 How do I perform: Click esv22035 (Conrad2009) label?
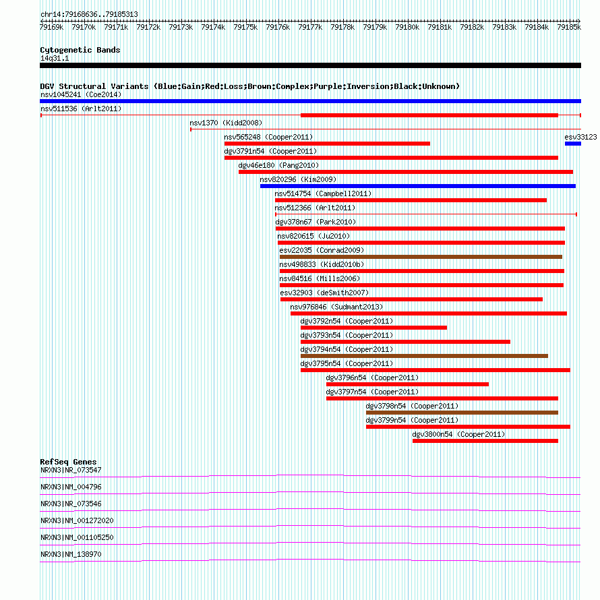coord(322,250)
